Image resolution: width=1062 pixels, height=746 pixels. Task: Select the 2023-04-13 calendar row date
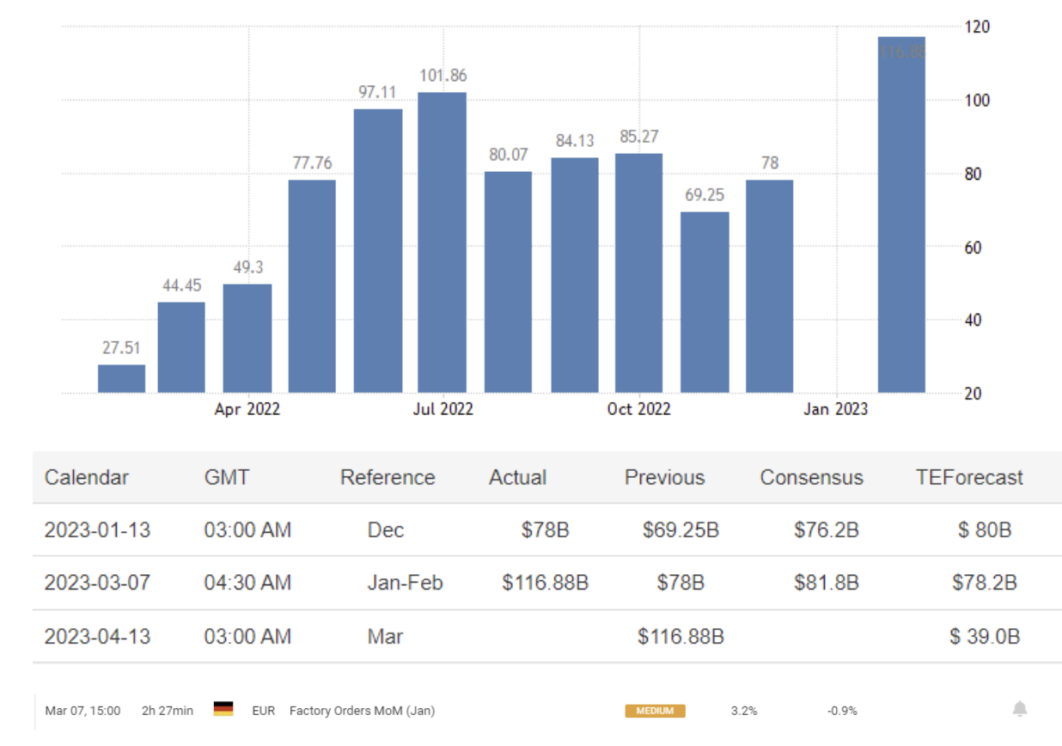coord(97,637)
